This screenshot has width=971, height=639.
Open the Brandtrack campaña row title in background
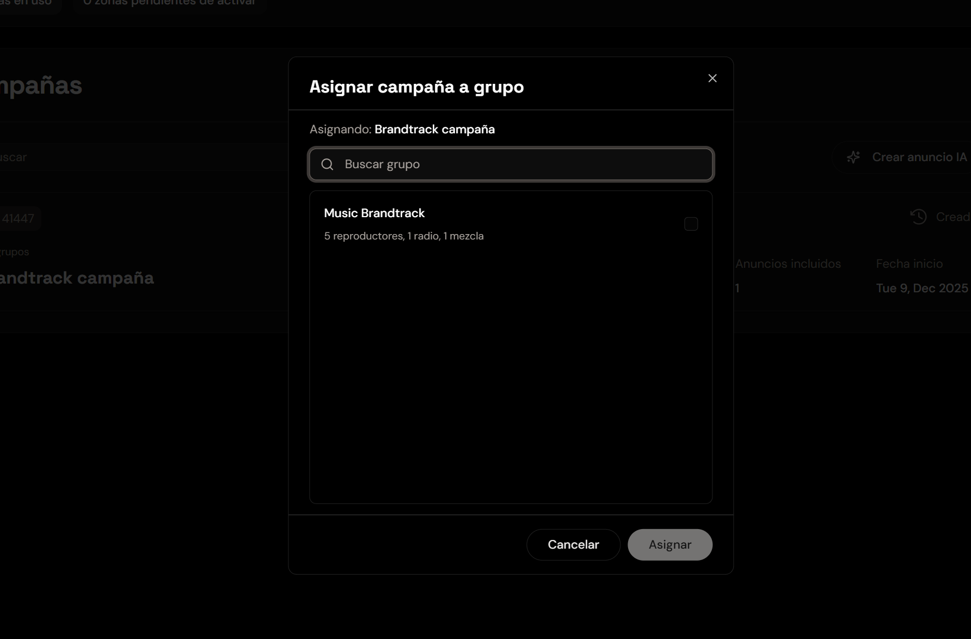(76, 278)
